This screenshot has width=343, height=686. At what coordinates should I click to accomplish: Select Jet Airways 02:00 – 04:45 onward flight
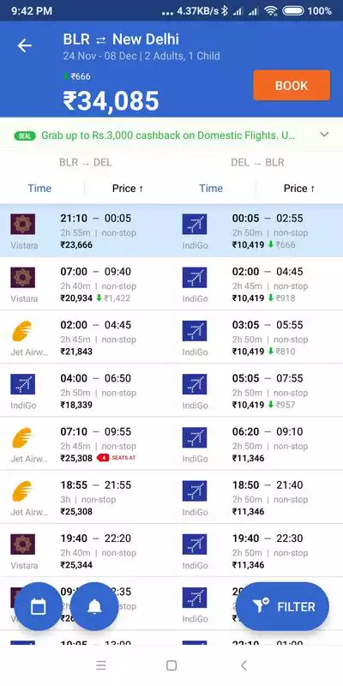[86, 337]
